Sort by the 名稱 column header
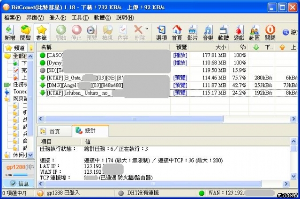The width and height of the screenshot is (300, 199). tap(103, 47)
